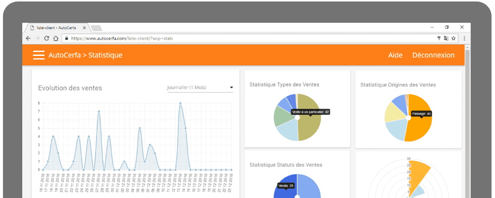
Task: Reload the page with the refresh icon
Action: click(x=47, y=38)
